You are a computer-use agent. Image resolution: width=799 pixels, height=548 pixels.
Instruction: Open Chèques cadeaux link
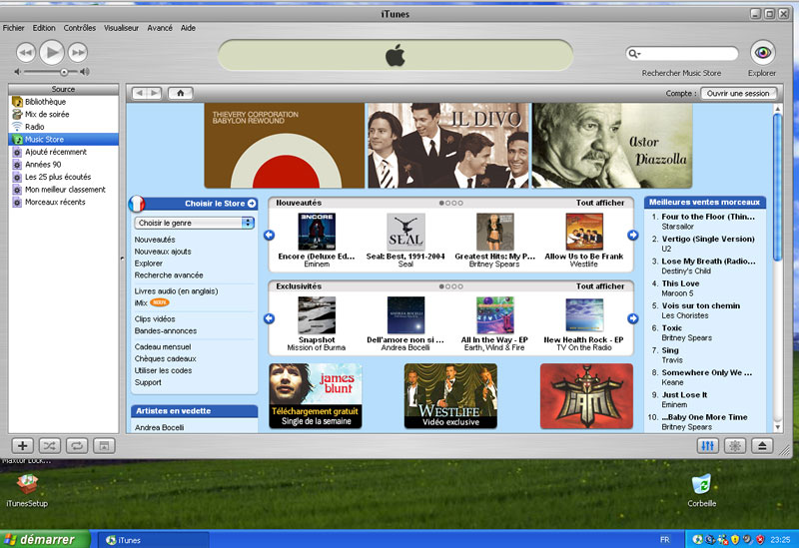coord(165,358)
